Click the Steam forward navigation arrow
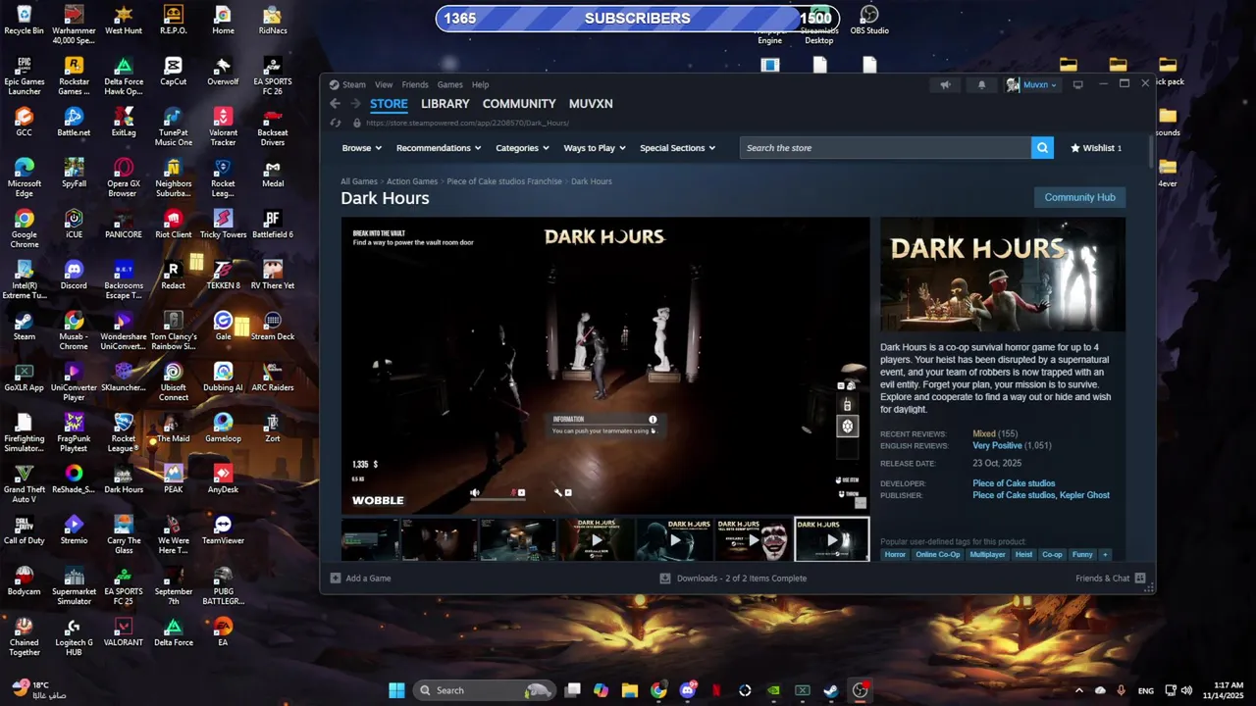This screenshot has width=1256, height=706. click(x=354, y=103)
